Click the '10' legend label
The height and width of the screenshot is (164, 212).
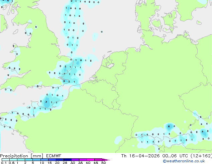(42, 163)
